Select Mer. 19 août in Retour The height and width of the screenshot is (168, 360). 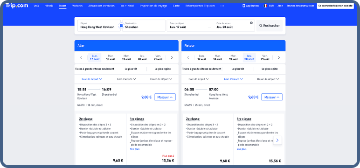point(233,57)
